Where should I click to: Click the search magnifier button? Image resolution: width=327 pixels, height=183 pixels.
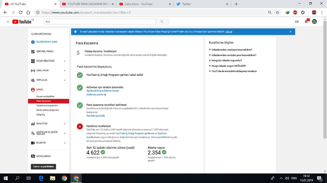click(x=162, y=21)
